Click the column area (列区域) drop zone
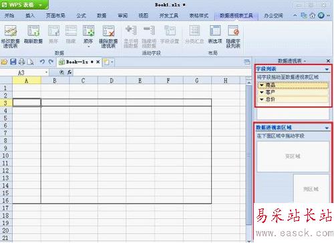 coord(311,188)
